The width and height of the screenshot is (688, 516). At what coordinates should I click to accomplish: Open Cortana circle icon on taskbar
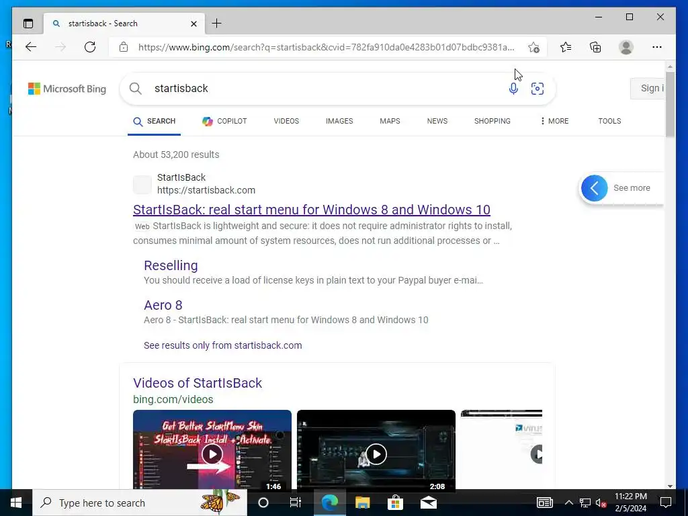263,503
